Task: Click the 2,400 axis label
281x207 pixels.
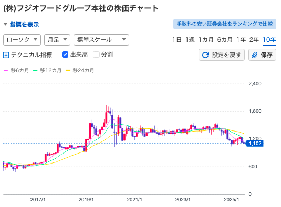Action: pyautogui.click(x=255, y=84)
